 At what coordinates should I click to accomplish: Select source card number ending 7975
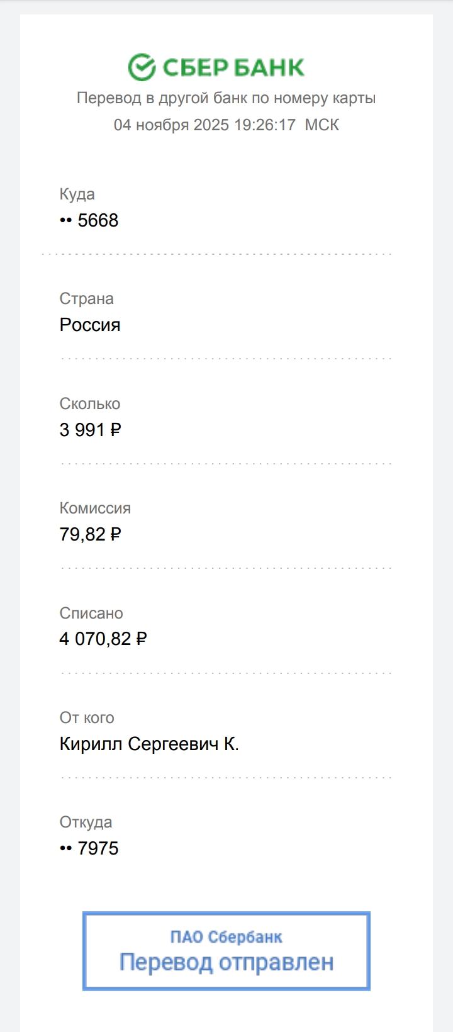89,848
